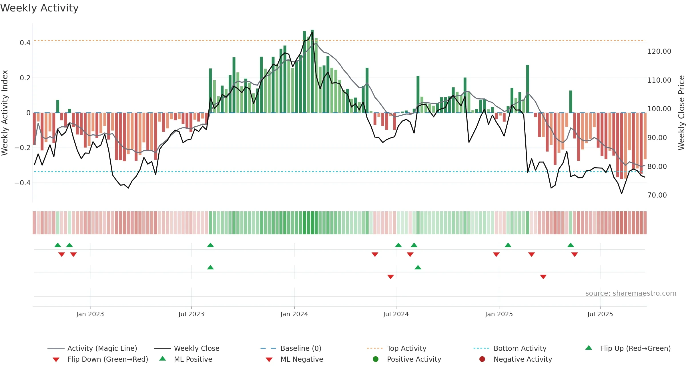
Task: Select the Jul 2025 x-axis label
Action: pyautogui.click(x=600, y=314)
